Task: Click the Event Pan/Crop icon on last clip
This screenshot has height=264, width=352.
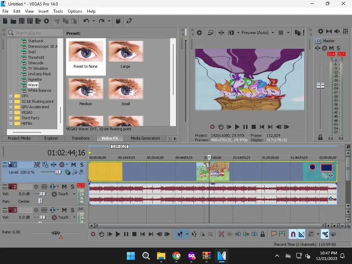Action: point(324,176)
